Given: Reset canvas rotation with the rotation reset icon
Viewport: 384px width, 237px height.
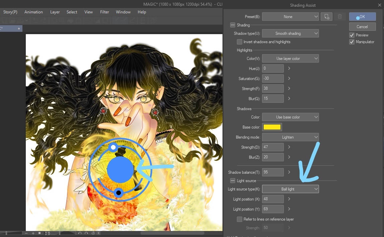Looking at the screenshot, I should [x=93, y=233].
